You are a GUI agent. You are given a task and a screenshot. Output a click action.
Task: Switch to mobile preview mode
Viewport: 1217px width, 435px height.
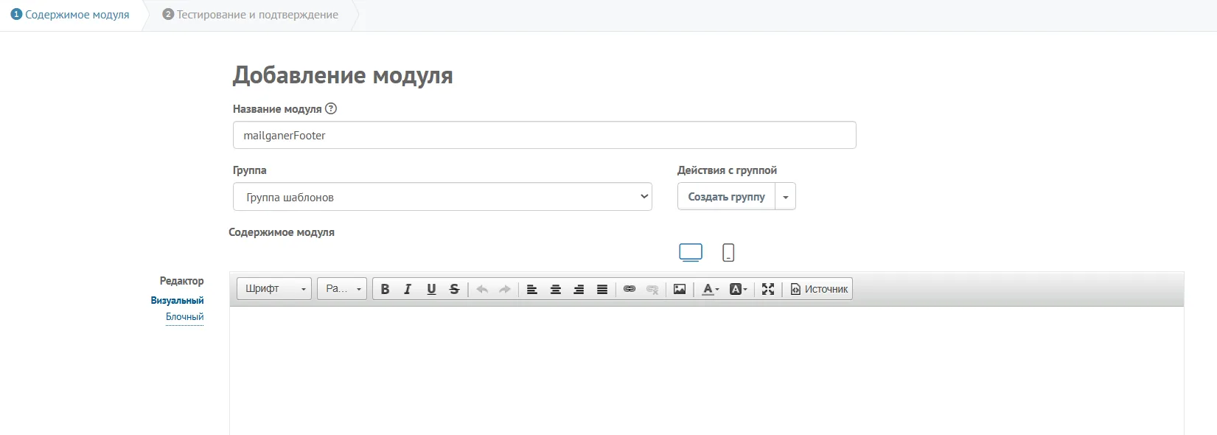tap(728, 253)
